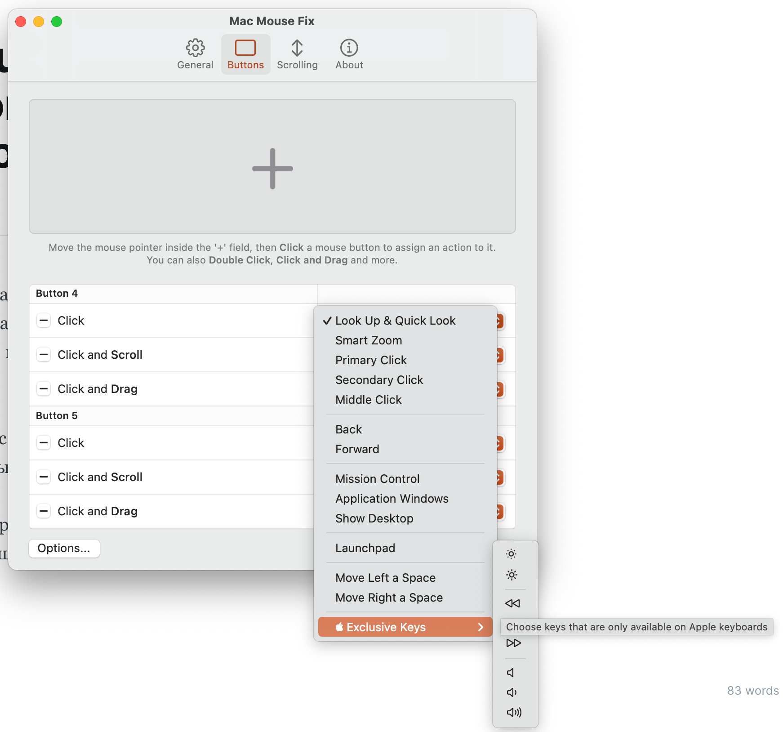Viewport: 783px width, 732px height.
Task: Pick the mute speaker key icon
Action: tap(511, 673)
